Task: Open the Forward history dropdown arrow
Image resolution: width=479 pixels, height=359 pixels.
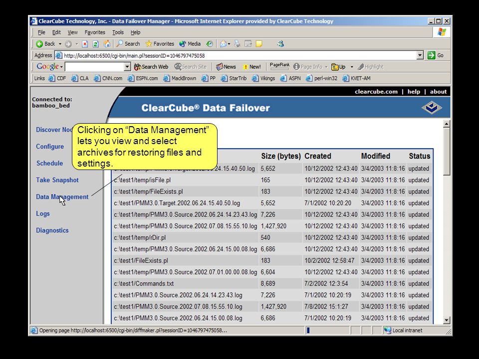Action: point(77,44)
